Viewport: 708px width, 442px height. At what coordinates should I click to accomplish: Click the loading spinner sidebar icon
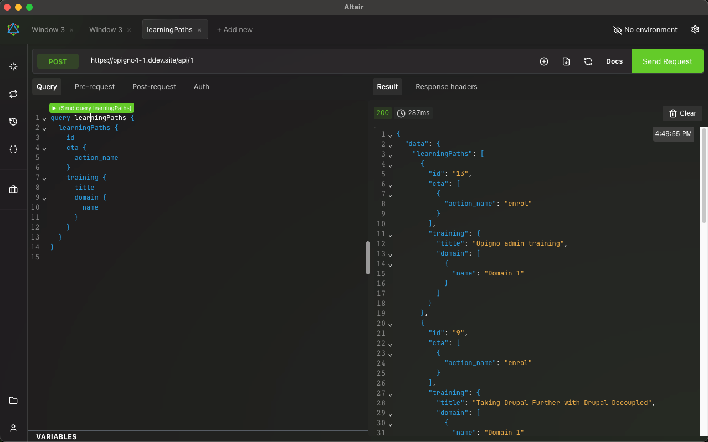13,66
